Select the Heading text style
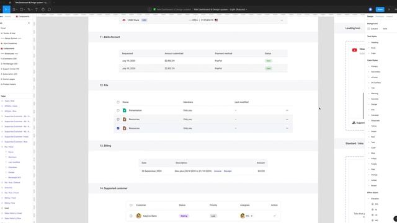397x223 pixels. click(375, 43)
